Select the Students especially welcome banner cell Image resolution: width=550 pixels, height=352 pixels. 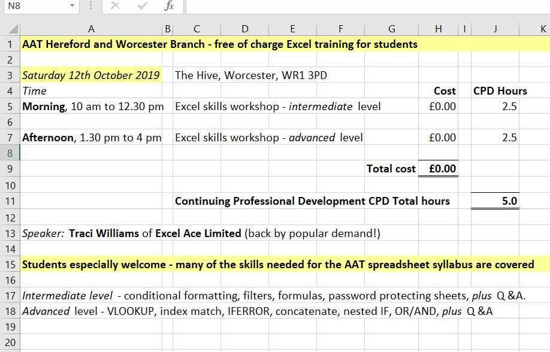tap(91, 264)
